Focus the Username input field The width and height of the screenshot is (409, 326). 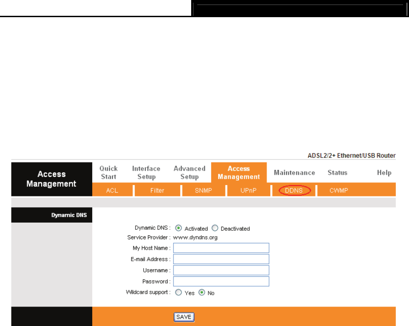coord(221,270)
